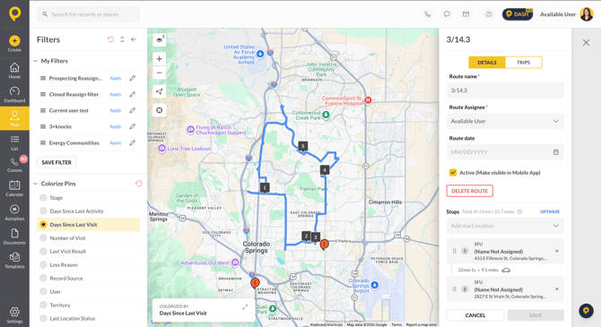Click the chat bubble icon in top bar
Viewport: 601px width, 327px height.
click(x=447, y=14)
